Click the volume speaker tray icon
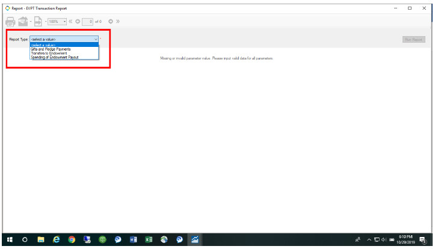The height and width of the screenshot is (249, 435). coord(384,239)
